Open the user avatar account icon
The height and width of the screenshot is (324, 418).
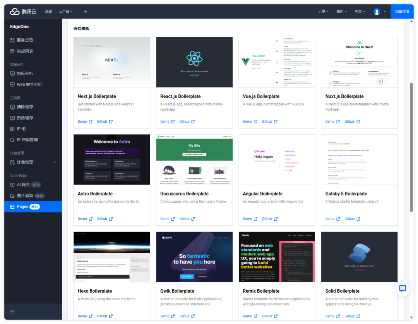tap(377, 12)
